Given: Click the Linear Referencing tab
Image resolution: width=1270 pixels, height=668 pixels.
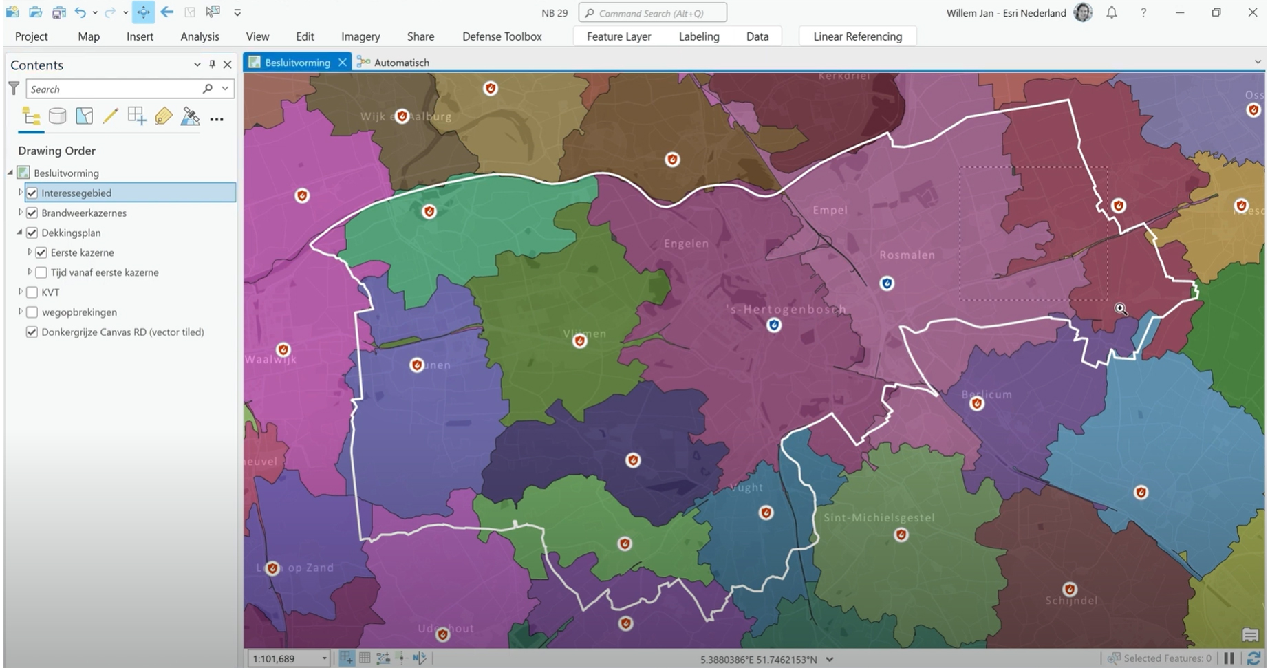Looking at the screenshot, I should (x=857, y=36).
